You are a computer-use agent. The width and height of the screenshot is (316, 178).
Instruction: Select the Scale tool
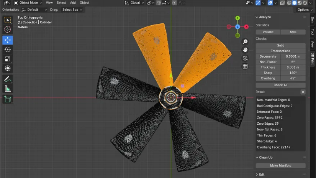[8, 59]
